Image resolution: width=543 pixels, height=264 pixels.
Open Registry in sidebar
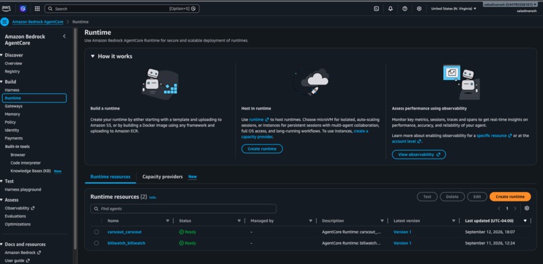coord(12,71)
